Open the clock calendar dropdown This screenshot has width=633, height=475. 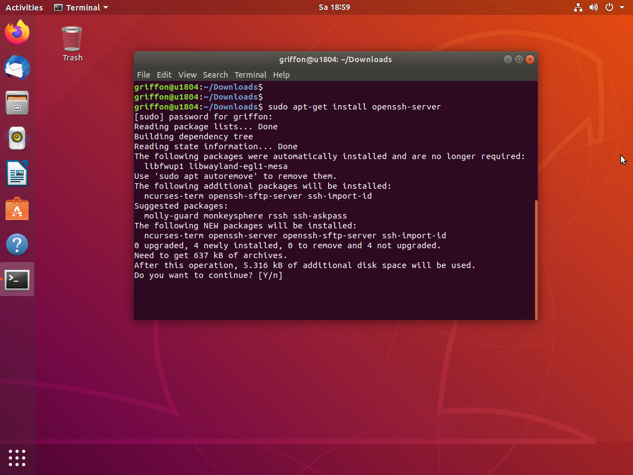click(334, 8)
